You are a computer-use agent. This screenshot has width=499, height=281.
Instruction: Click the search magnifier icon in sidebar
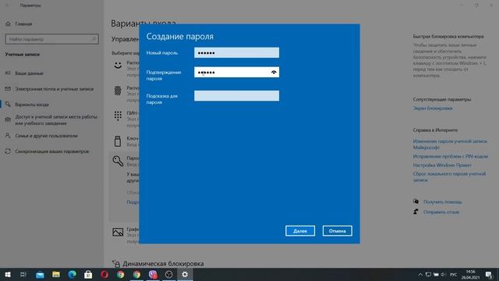point(94,39)
